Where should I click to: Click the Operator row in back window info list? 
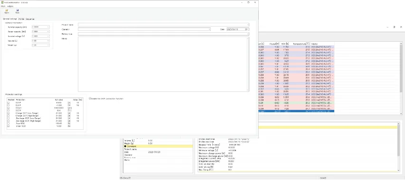point(158,155)
